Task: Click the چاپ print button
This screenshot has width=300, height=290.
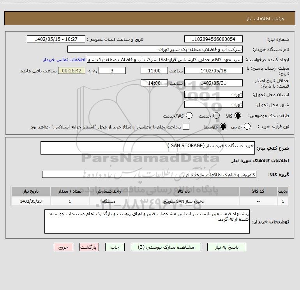Action: coord(115,247)
